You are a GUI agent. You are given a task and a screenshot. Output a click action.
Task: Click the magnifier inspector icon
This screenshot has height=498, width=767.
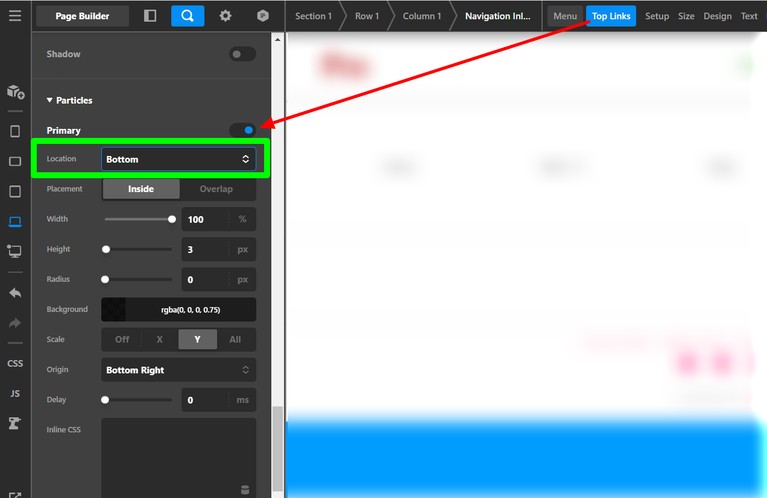pos(188,16)
